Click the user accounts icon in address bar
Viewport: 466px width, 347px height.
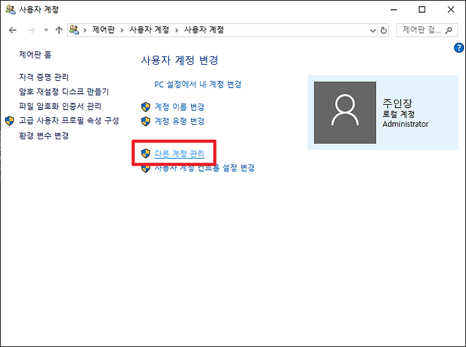74,30
